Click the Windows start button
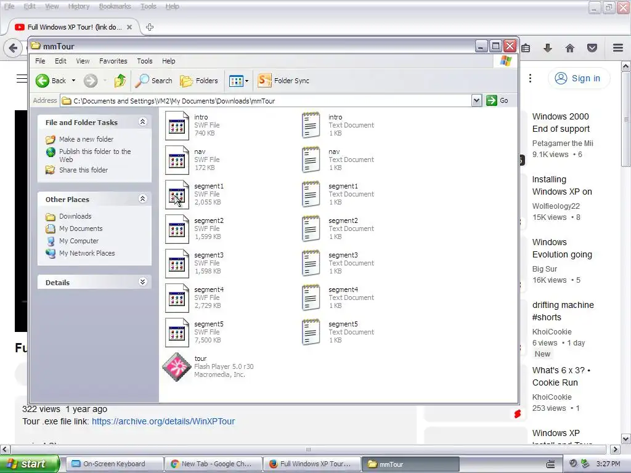Screen dimensions: 631x473 (x=30, y=464)
